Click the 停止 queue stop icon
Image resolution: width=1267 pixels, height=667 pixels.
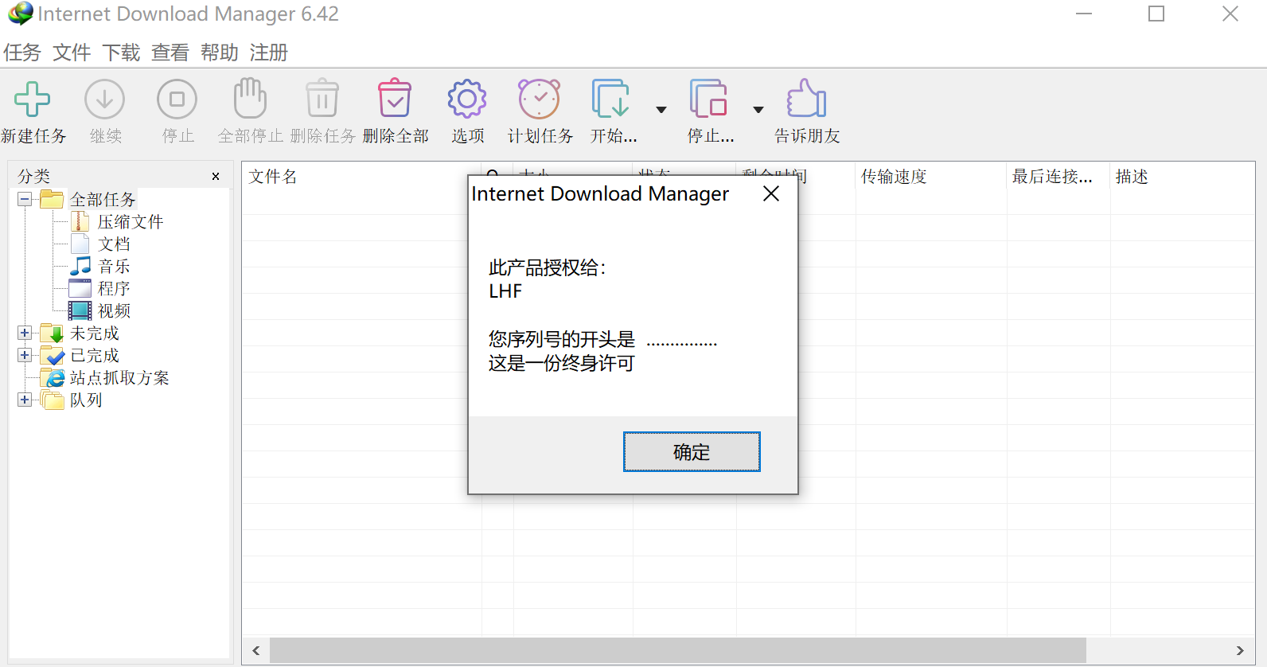708,99
